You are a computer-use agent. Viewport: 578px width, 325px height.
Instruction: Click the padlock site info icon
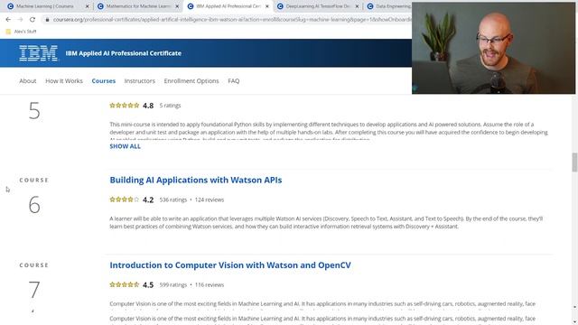pos(47,20)
